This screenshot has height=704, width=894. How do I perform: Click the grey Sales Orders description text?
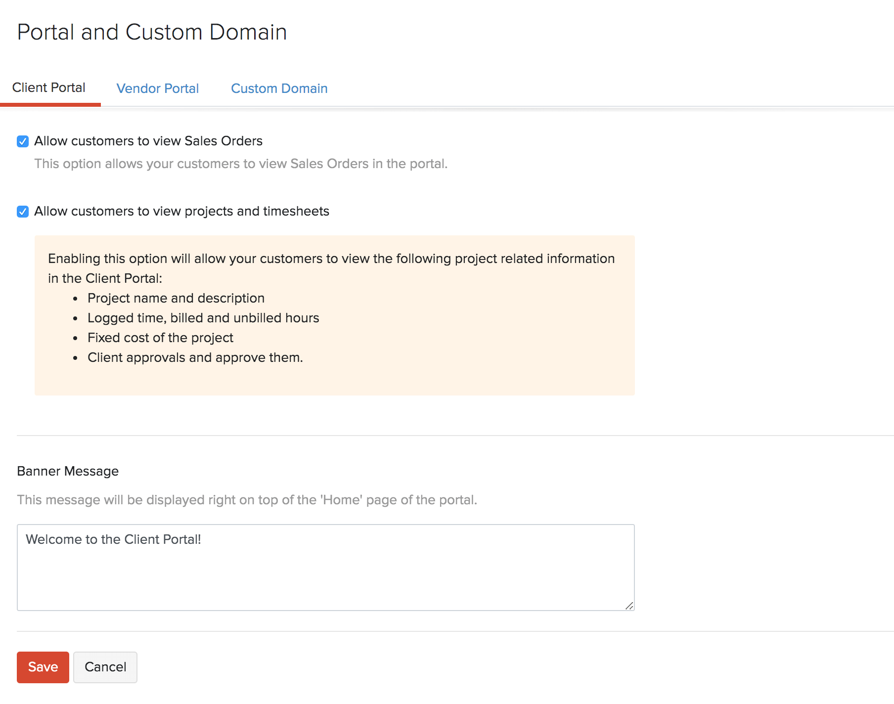[240, 164]
